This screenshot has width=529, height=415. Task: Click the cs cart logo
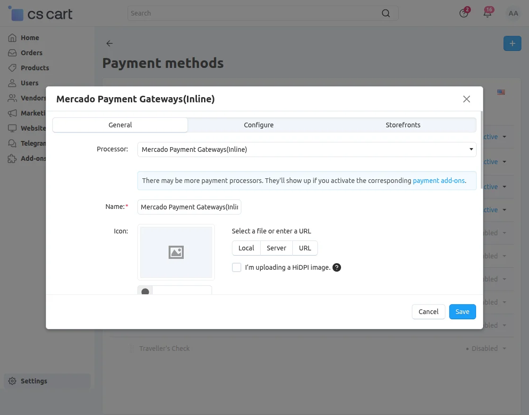pos(40,14)
